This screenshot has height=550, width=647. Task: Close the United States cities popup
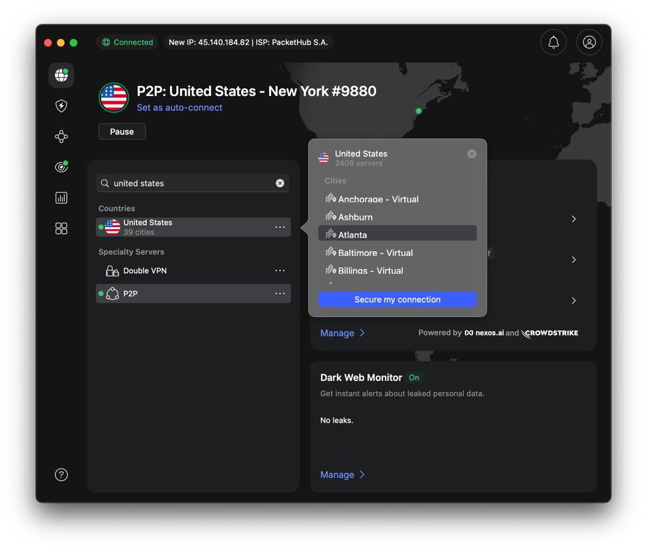[471, 154]
